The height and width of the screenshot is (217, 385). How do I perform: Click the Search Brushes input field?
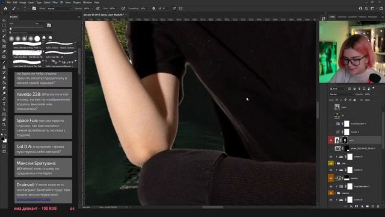pos(32,33)
